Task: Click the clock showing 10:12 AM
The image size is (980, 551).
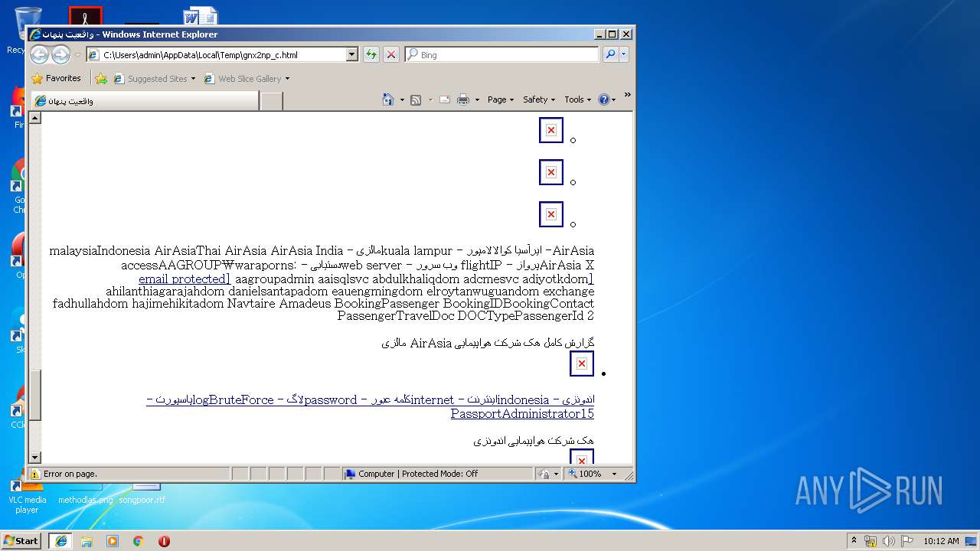Action: 941,541
